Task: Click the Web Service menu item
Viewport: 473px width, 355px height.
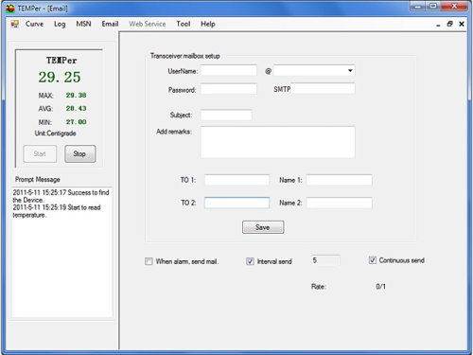Action: (148, 24)
